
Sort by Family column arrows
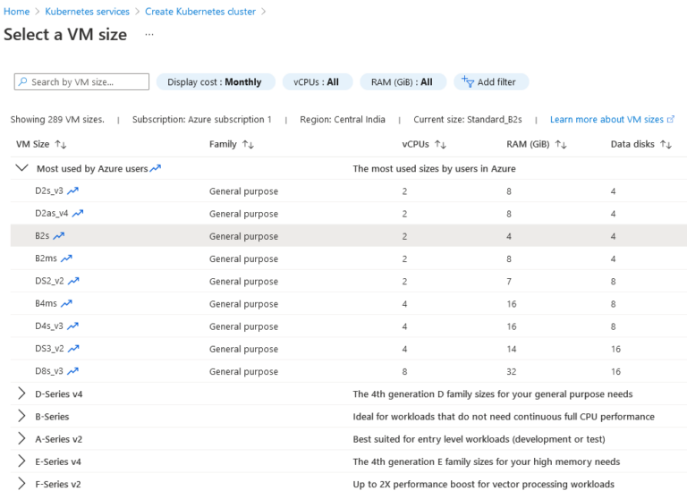pyautogui.click(x=248, y=145)
